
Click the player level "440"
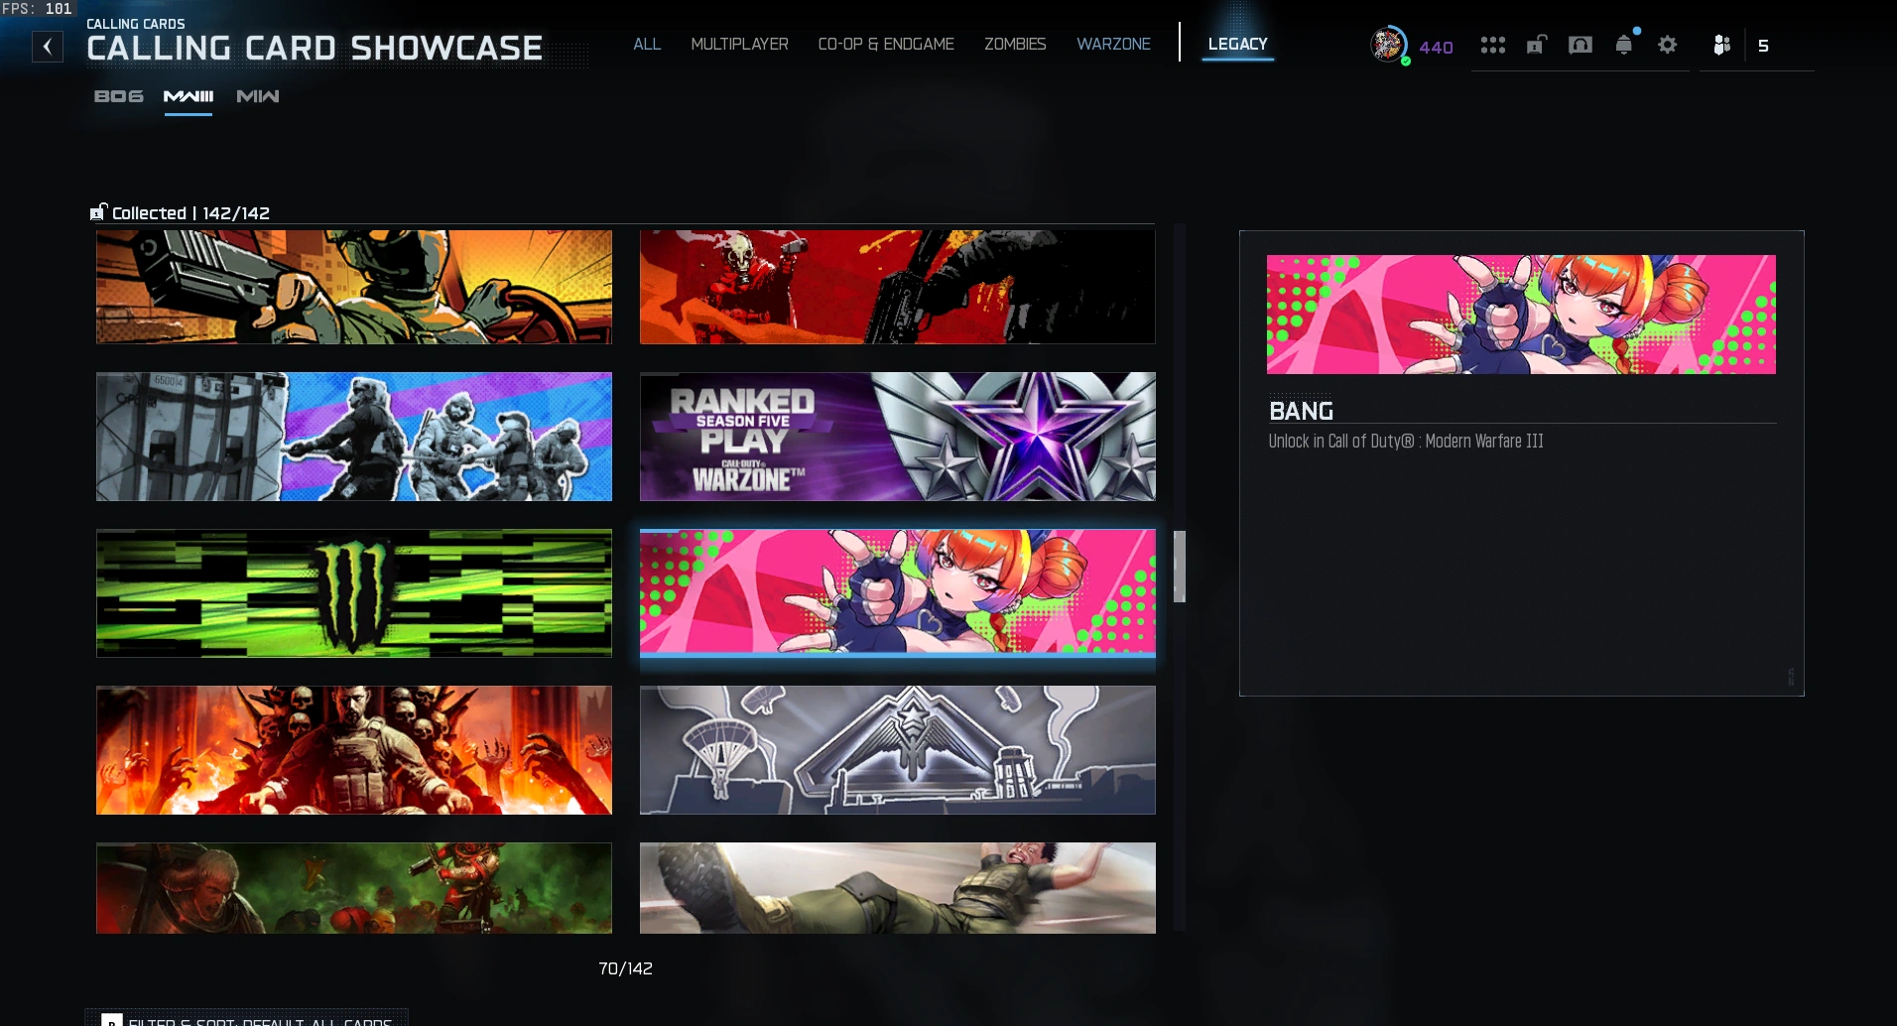point(1436,47)
